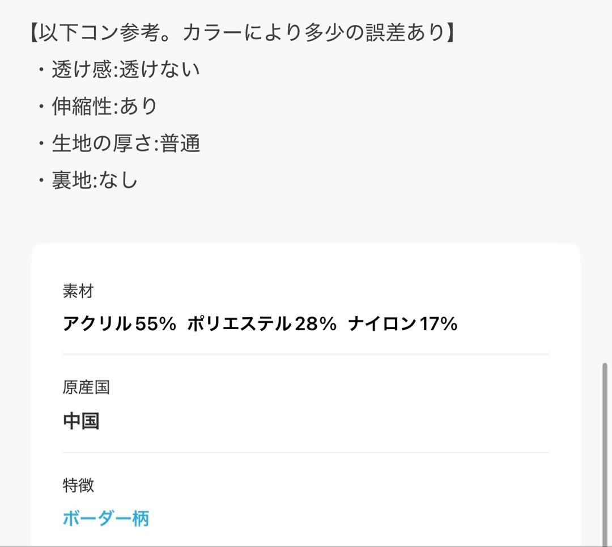Click the divider line below the material row
The image size is (612, 547).
pyautogui.click(x=306, y=354)
